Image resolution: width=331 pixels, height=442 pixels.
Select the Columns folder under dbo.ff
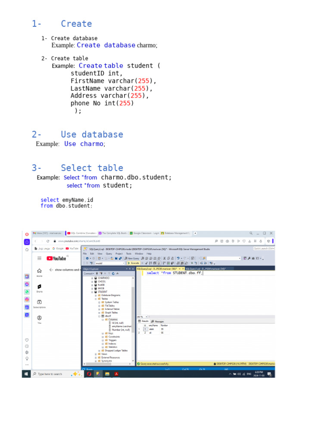point(111,320)
